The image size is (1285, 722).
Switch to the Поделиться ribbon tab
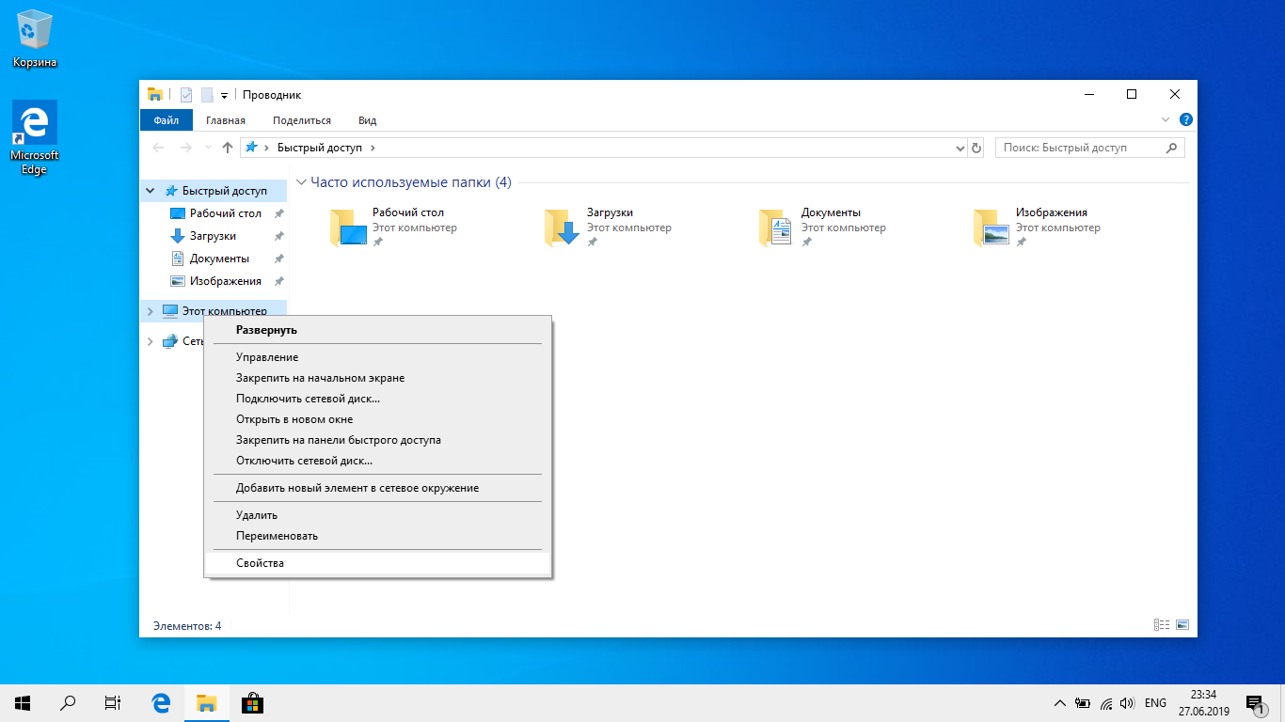(x=302, y=120)
